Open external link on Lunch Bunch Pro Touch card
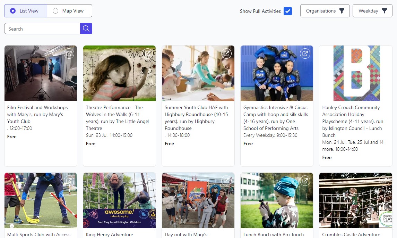 coord(305,181)
